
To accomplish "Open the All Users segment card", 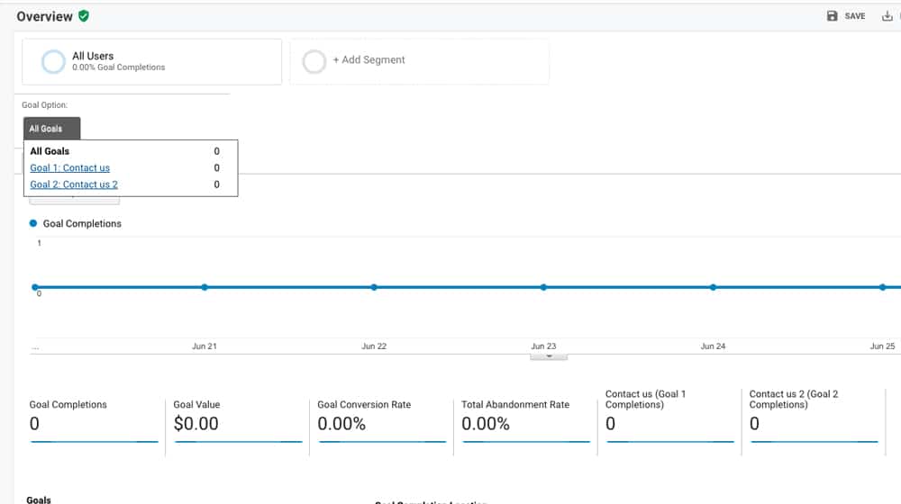I will [151, 61].
